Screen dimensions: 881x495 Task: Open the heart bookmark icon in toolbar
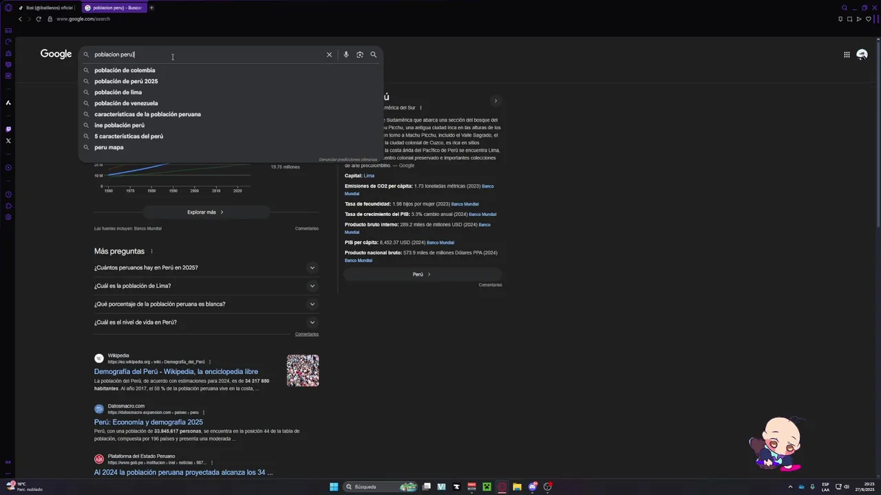(868, 19)
